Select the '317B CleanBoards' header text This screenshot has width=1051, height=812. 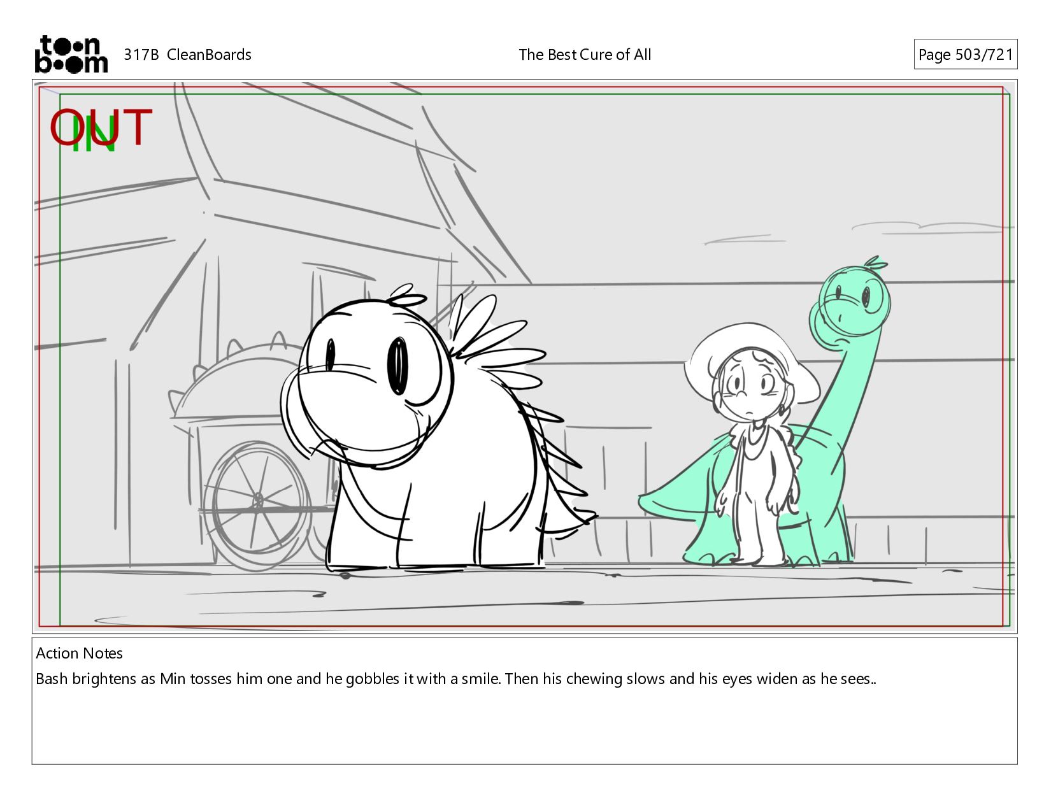click(187, 55)
